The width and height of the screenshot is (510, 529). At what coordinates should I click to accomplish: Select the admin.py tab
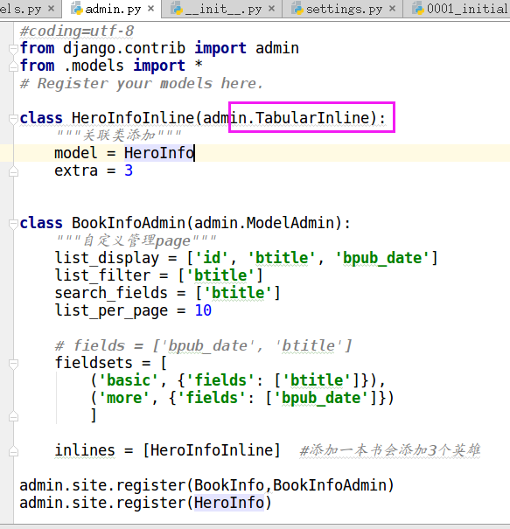click(112, 9)
